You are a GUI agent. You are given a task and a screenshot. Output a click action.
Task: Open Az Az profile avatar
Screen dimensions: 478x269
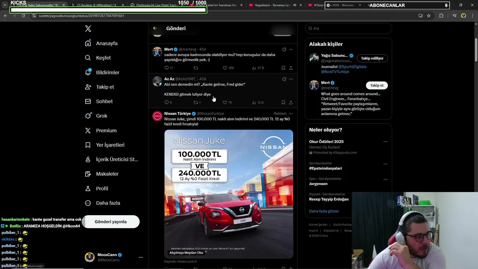[x=157, y=81]
